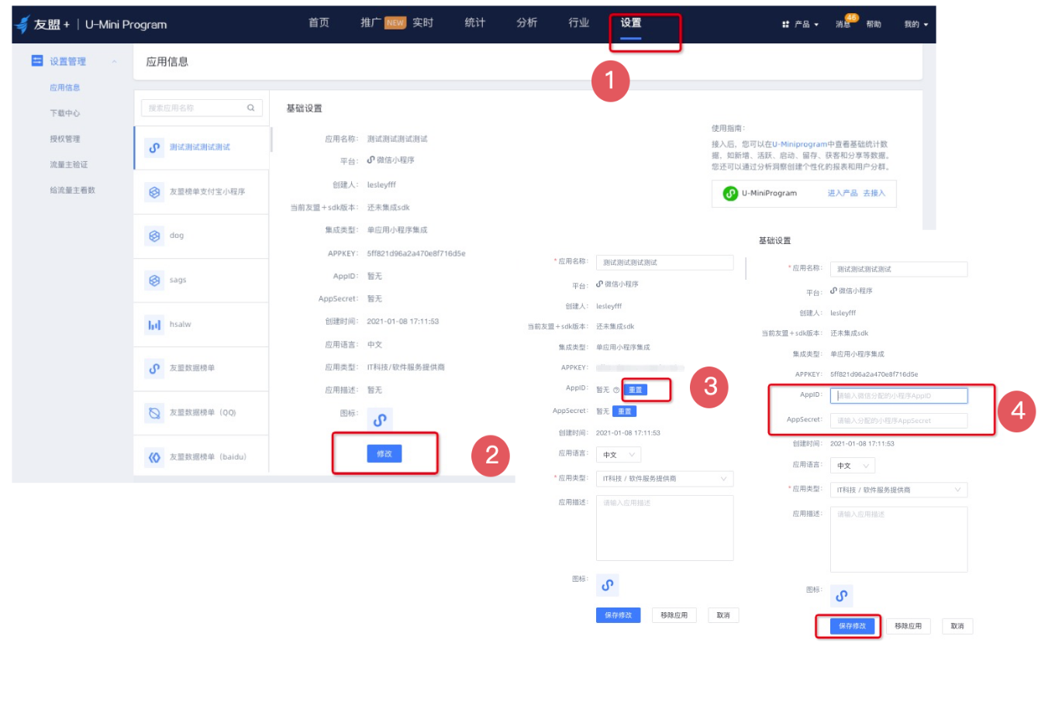Select the 设置 tab
The width and height of the screenshot is (1062, 709).
click(630, 22)
